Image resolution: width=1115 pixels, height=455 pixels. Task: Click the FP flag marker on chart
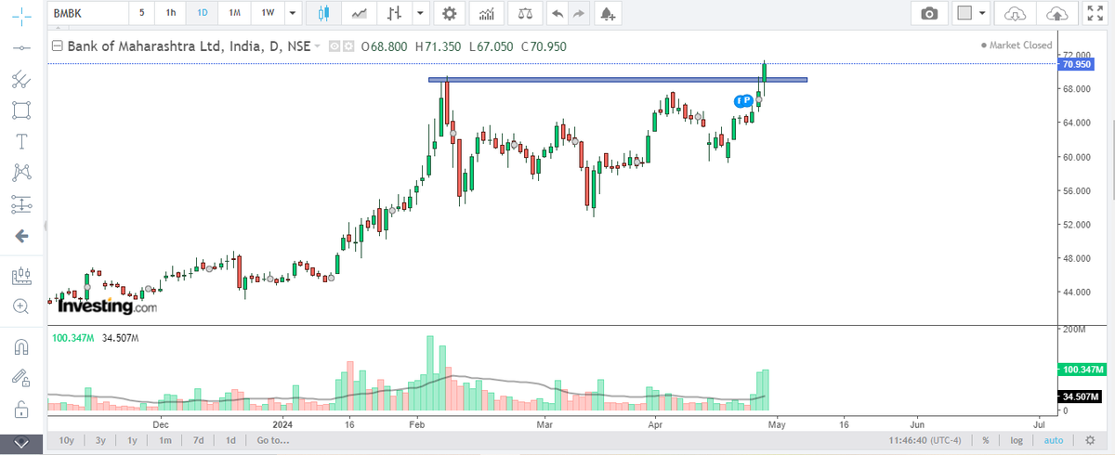point(744,100)
